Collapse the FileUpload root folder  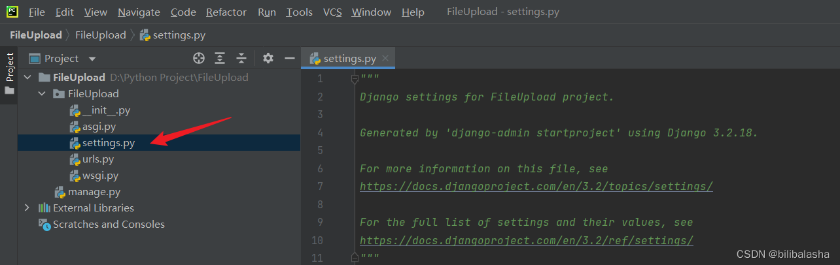27,77
